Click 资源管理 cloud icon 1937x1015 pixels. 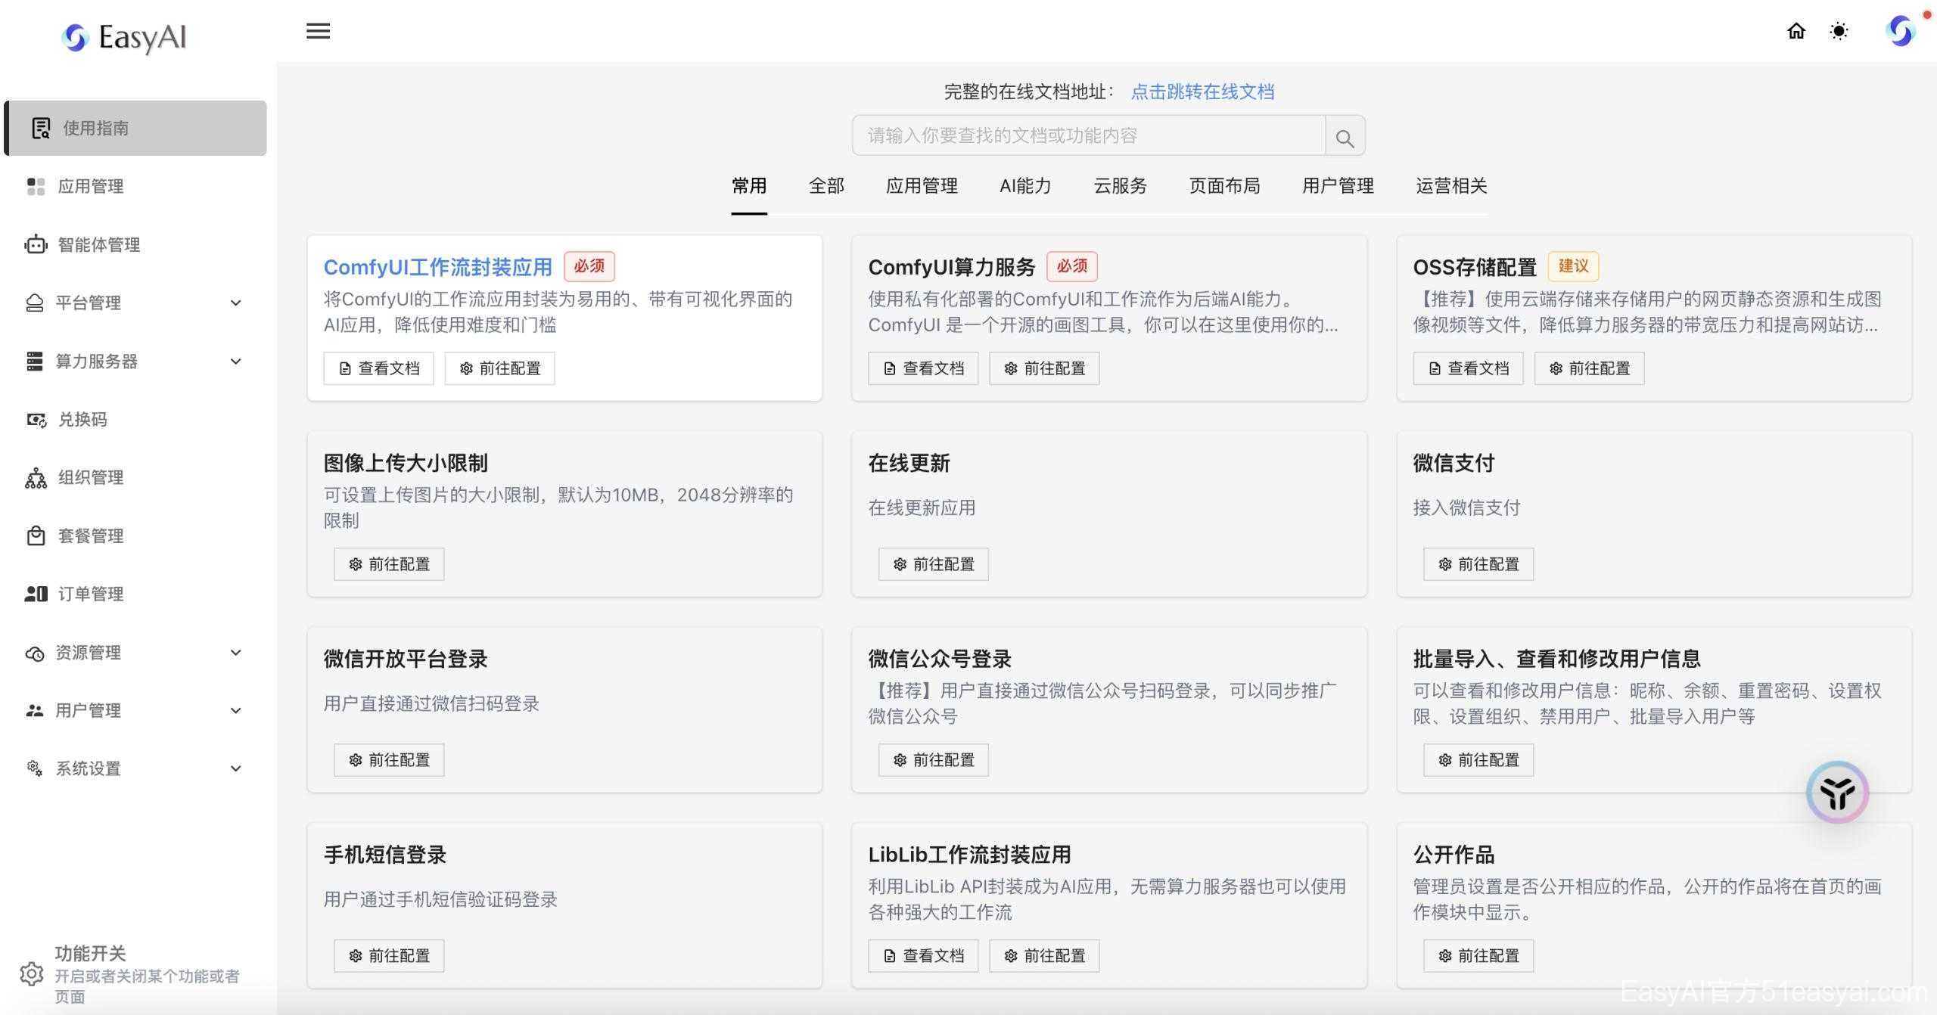pos(35,653)
